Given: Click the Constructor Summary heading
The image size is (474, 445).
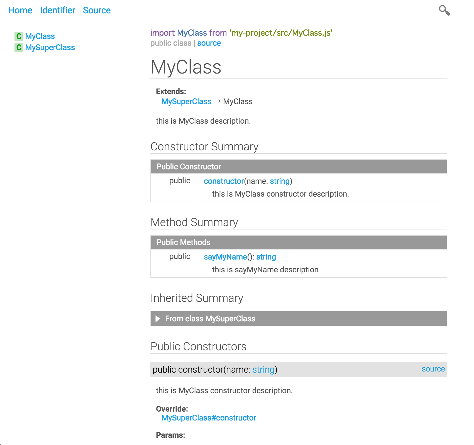Looking at the screenshot, I should tap(204, 146).
